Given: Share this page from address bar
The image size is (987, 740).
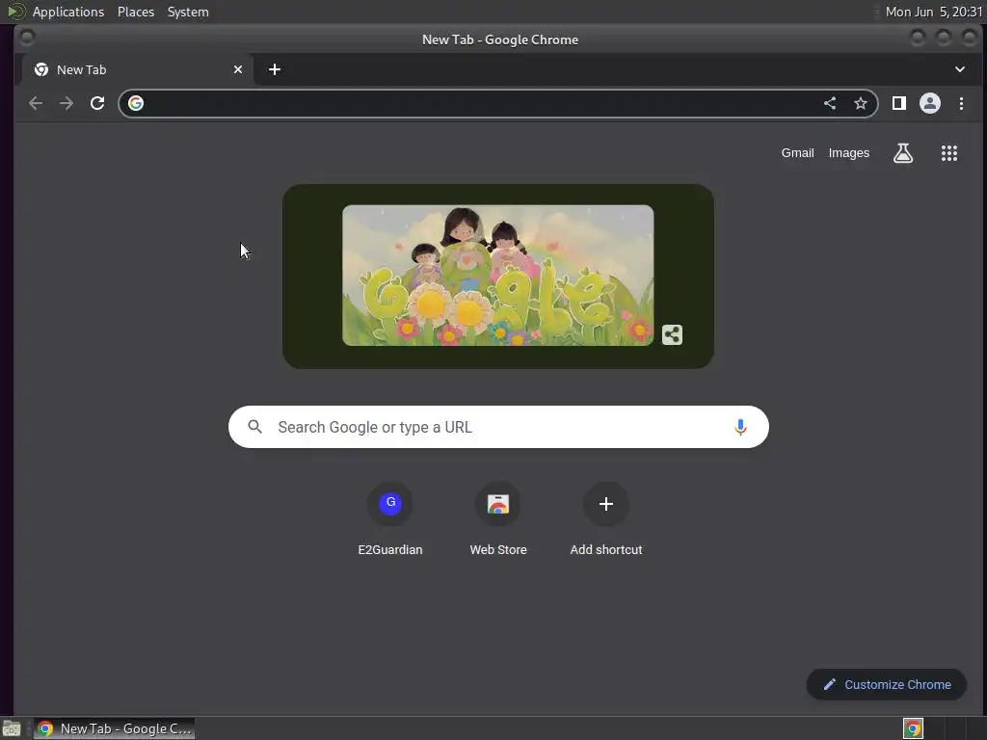Looking at the screenshot, I should tap(830, 103).
